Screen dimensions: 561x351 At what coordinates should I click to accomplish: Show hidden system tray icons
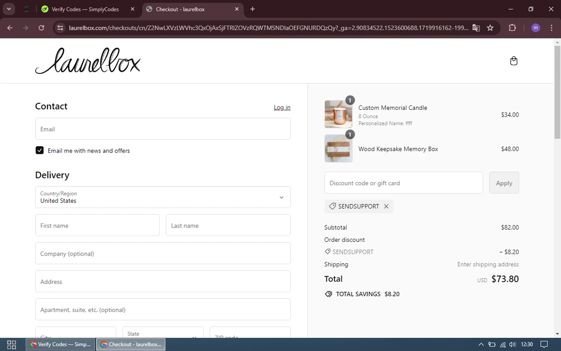click(x=481, y=344)
